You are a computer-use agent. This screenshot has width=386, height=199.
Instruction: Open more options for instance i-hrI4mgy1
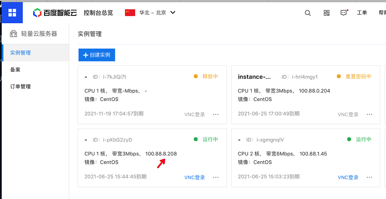pos(369,114)
